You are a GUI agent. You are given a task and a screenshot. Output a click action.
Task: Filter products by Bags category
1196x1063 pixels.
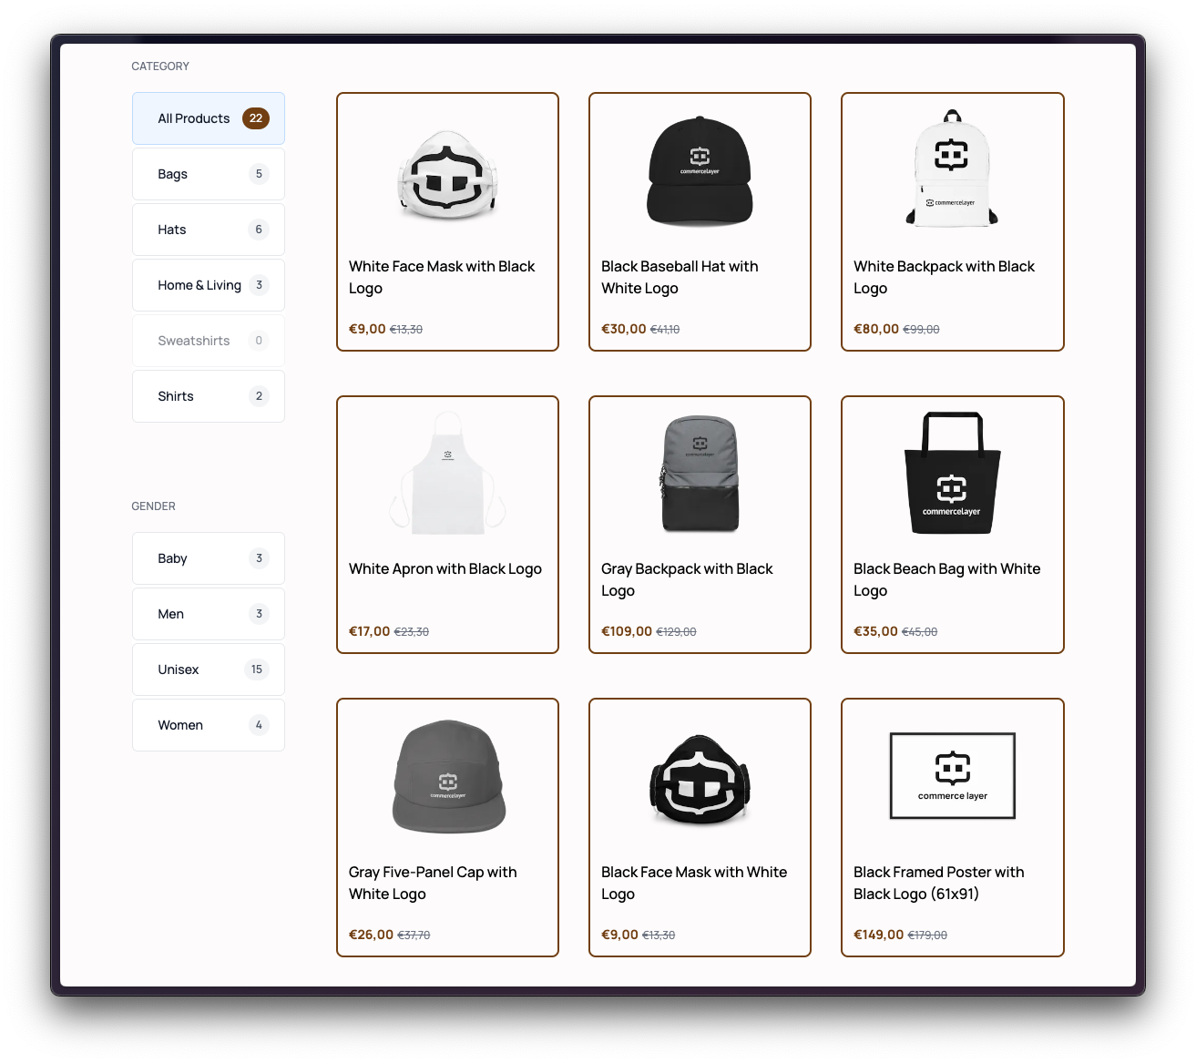click(x=208, y=174)
